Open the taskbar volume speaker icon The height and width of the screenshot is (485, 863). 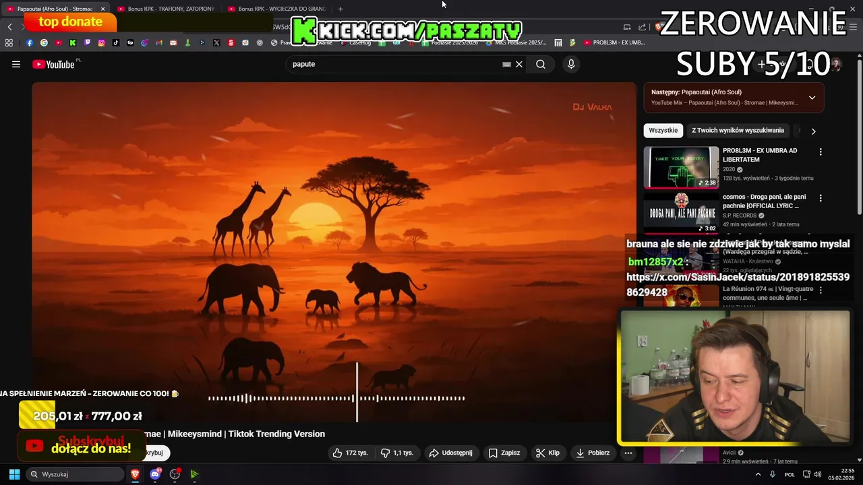click(x=817, y=474)
